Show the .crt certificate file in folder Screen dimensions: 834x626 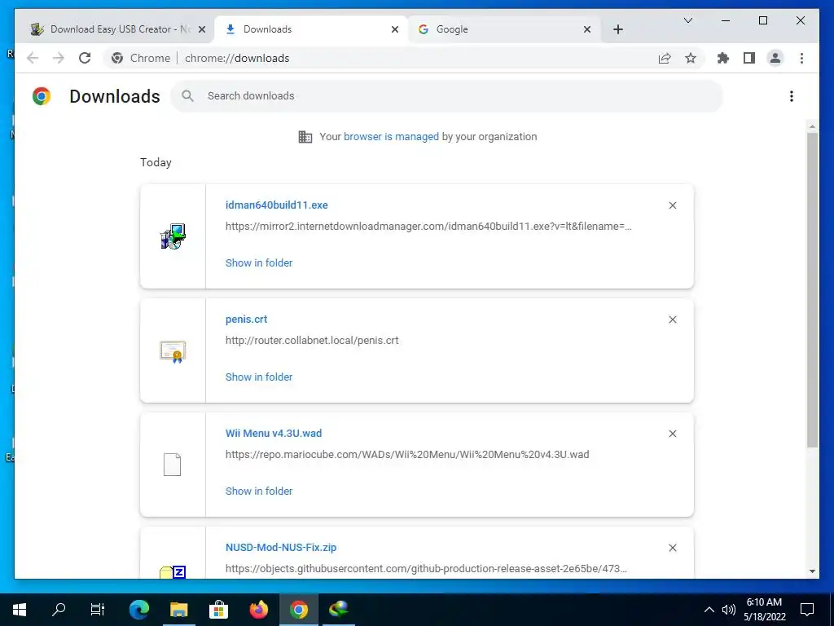coord(259,377)
